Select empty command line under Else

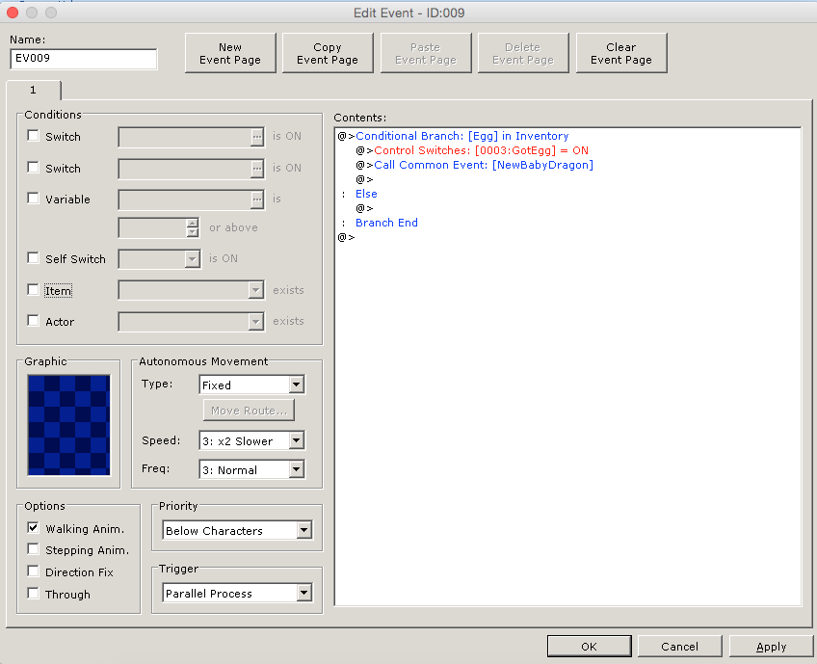[x=364, y=208]
